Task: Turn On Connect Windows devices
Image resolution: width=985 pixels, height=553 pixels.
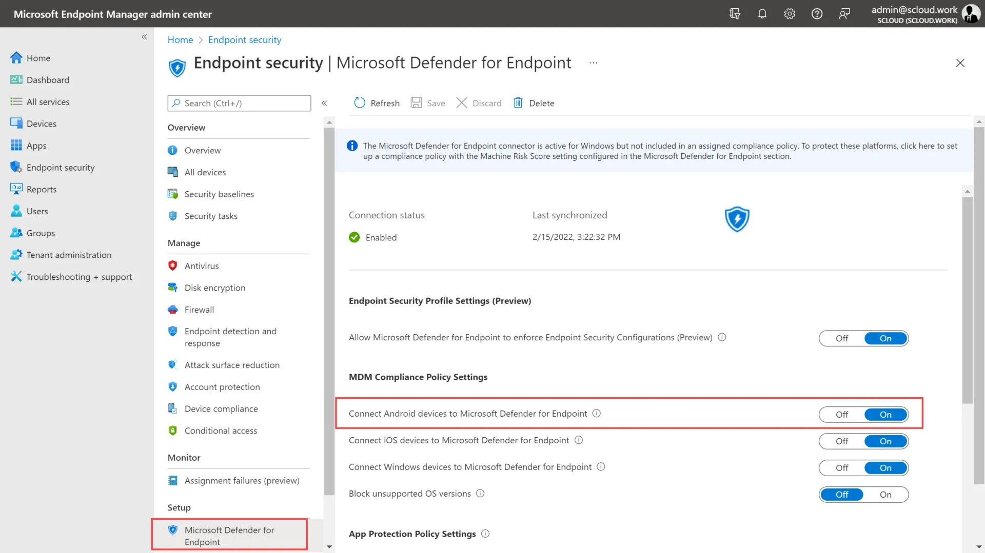Action: [x=886, y=468]
